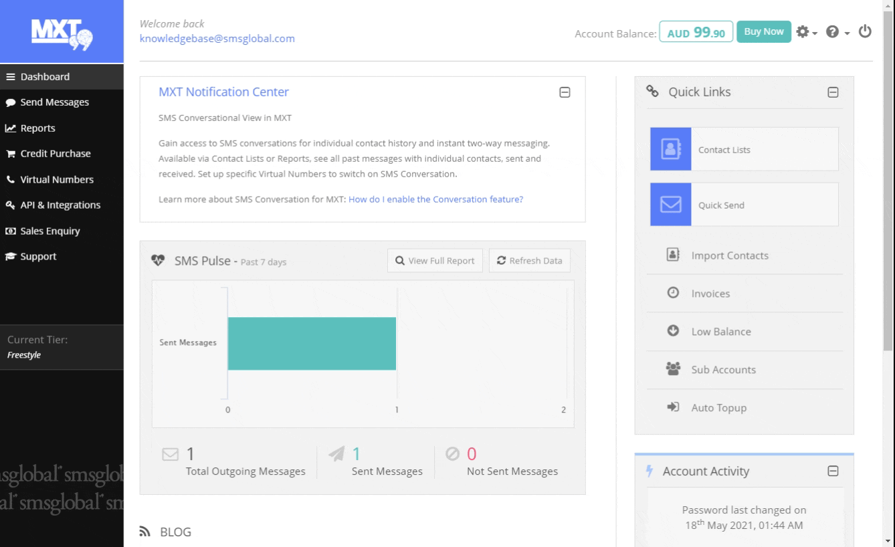Open Send Messages in sidebar
The image size is (895, 547).
54,102
